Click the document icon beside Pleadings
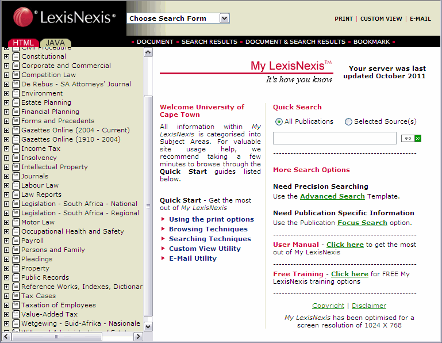This screenshot has width=442, height=343. click(16, 259)
